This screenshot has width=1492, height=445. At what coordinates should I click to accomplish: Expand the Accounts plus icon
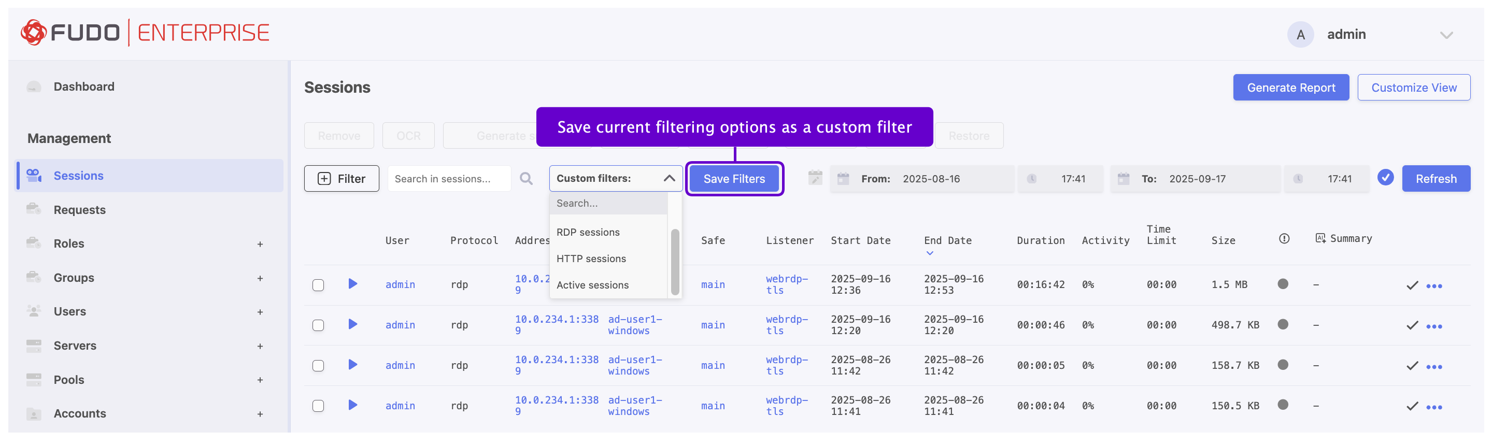tap(260, 414)
